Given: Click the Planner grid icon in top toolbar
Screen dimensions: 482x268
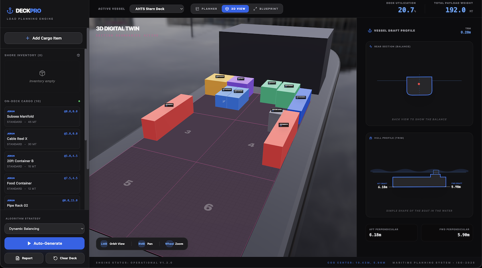Looking at the screenshot, I should coord(196,8).
